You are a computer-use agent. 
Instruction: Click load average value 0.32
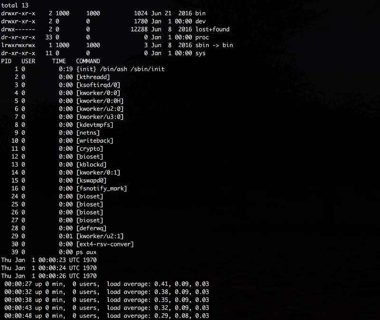coord(161,308)
